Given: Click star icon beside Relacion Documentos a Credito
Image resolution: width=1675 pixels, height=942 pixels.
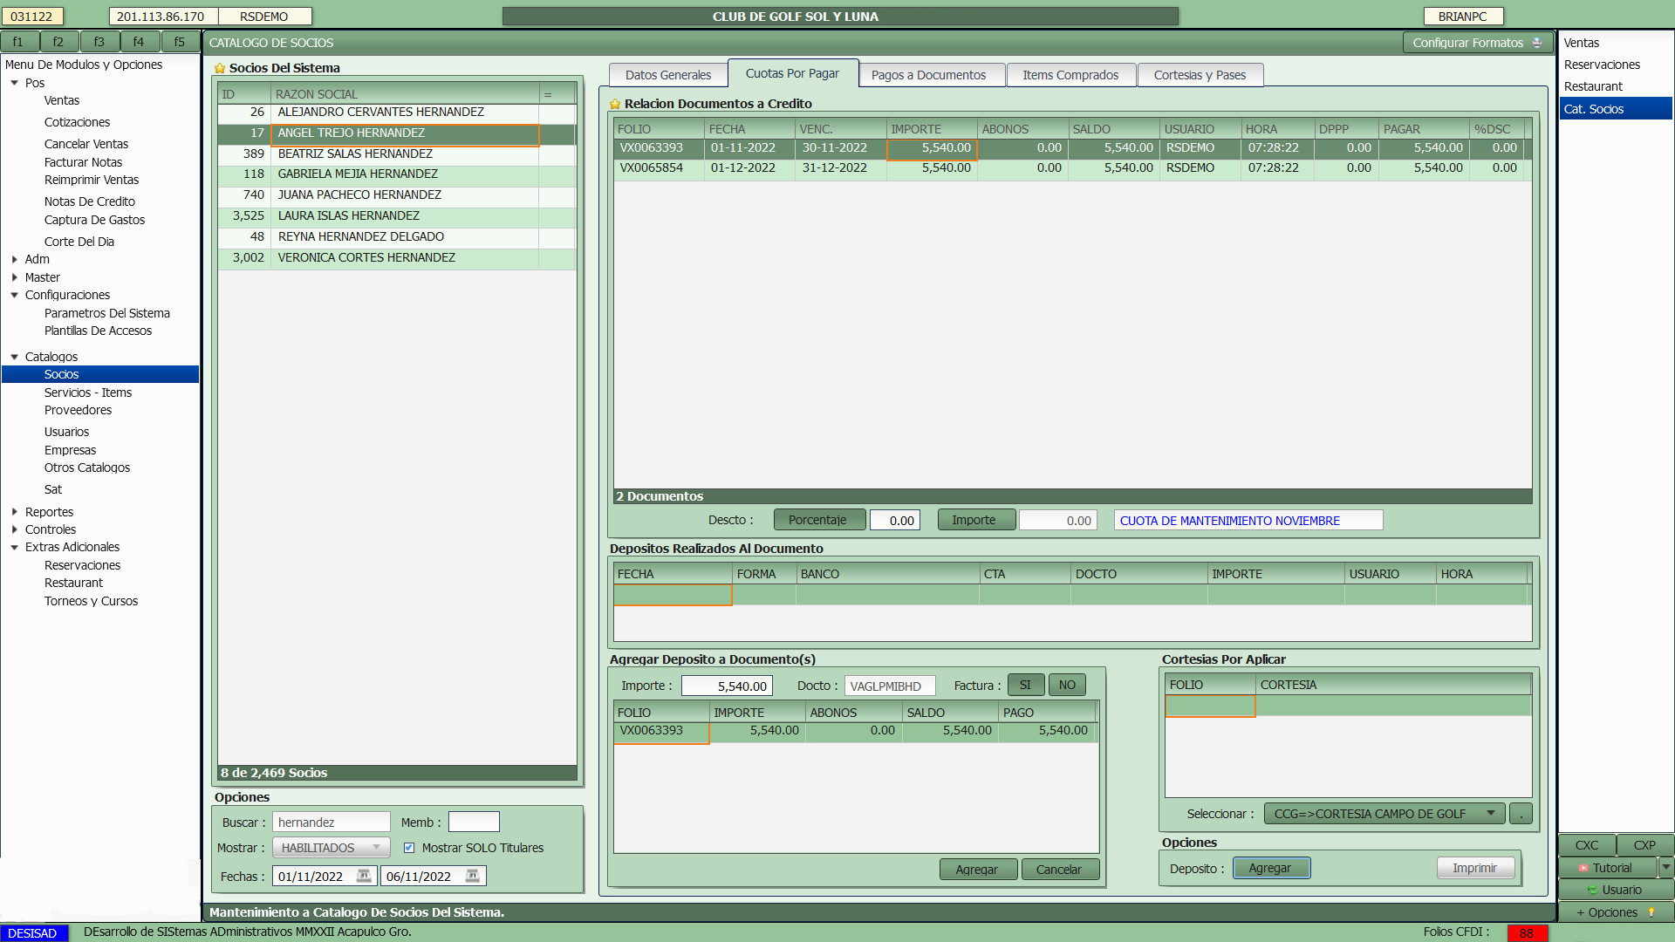Looking at the screenshot, I should (615, 104).
